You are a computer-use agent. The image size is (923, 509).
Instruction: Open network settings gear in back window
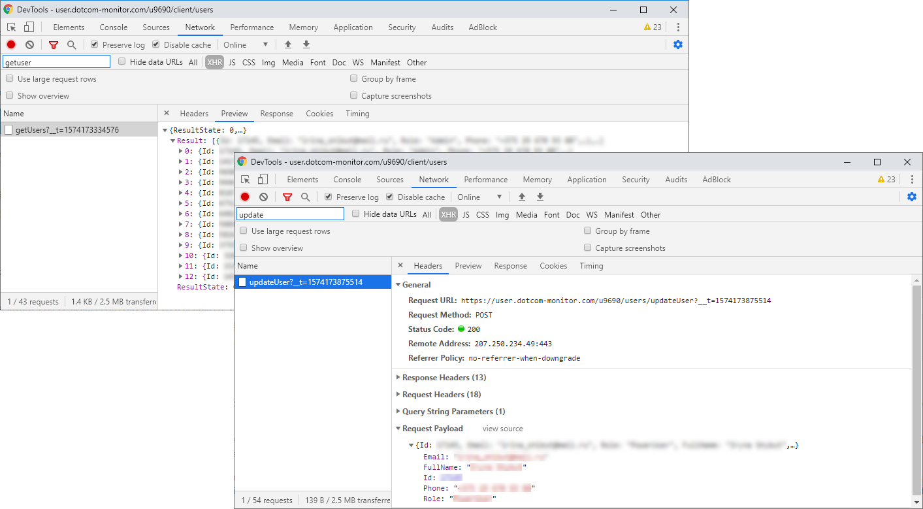[x=678, y=44]
